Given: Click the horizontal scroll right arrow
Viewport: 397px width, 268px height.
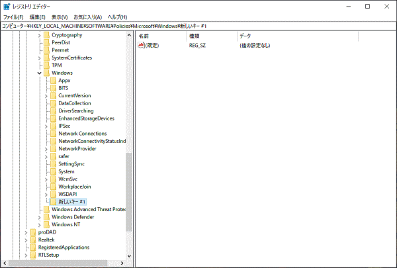Looking at the screenshot, I should (x=122, y=263).
